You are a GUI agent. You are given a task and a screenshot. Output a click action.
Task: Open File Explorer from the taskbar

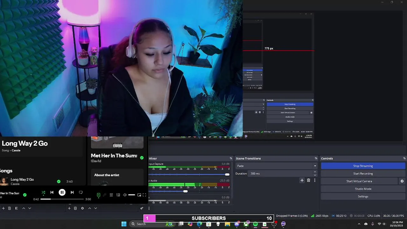(227, 224)
